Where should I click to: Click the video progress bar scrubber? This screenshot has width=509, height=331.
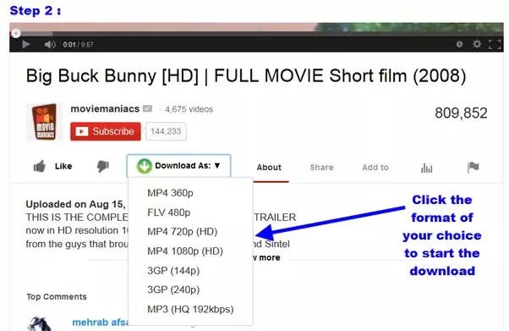click(16, 33)
